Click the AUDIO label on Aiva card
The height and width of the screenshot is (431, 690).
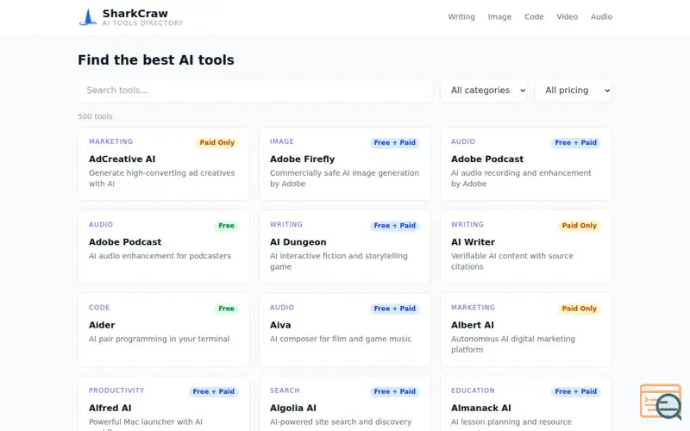[x=282, y=308]
